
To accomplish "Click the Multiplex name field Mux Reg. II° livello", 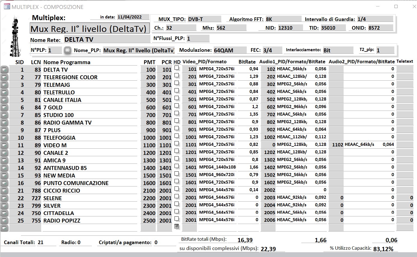I will [x=90, y=29].
